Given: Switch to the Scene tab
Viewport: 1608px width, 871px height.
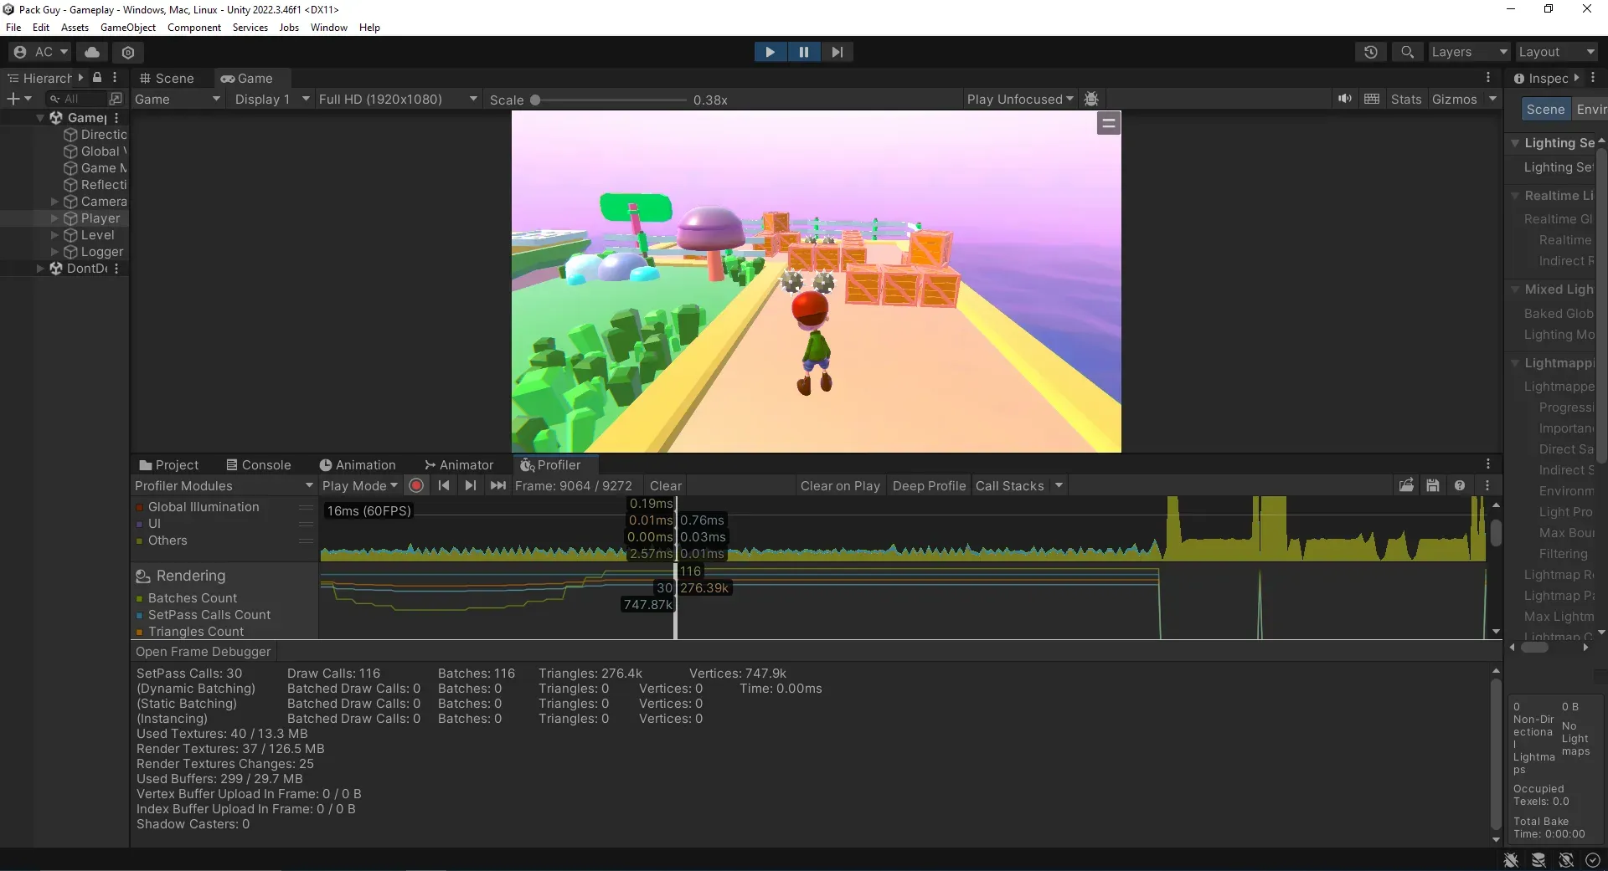Looking at the screenshot, I should click(x=167, y=78).
